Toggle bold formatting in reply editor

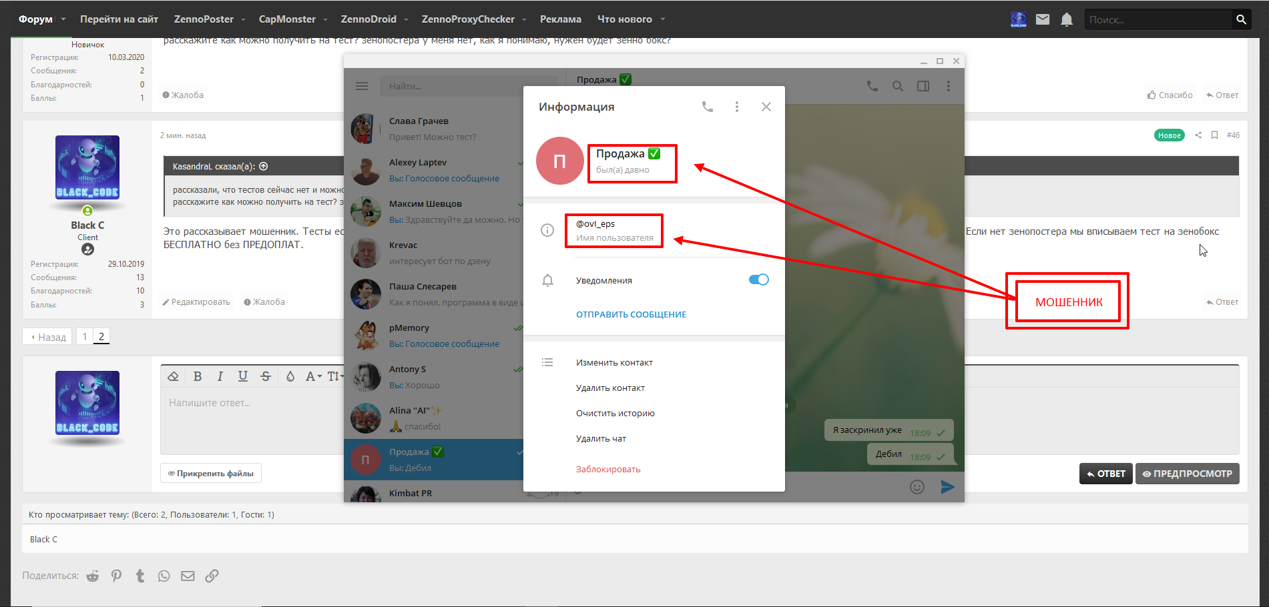tap(198, 376)
